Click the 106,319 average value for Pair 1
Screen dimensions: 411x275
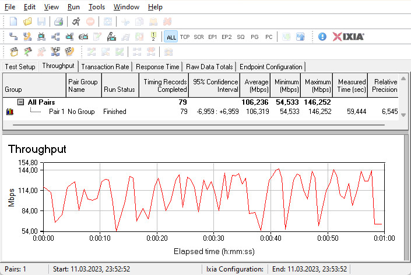click(x=258, y=112)
